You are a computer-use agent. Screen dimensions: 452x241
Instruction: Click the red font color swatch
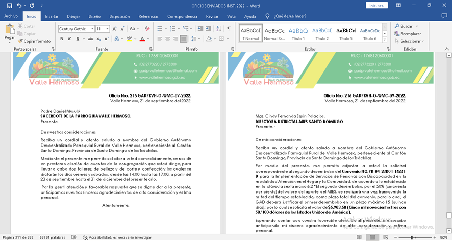tap(142, 39)
